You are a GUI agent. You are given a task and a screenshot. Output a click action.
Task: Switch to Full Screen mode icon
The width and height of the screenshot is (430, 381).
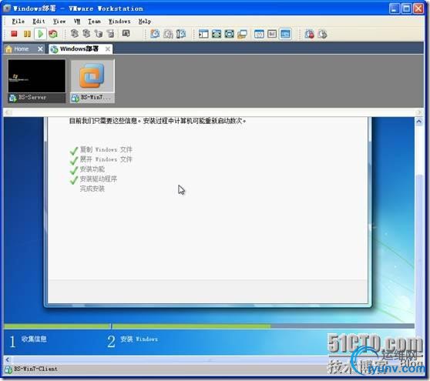[x=217, y=34]
